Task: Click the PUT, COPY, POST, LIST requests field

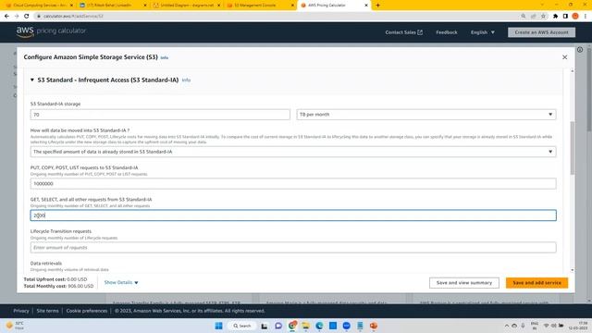Action: pyautogui.click(x=293, y=183)
